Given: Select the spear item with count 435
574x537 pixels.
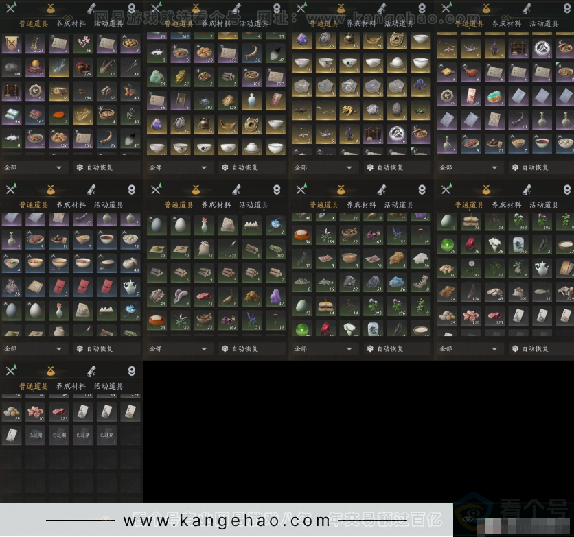Looking at the screenshot, I should [228, 250].
